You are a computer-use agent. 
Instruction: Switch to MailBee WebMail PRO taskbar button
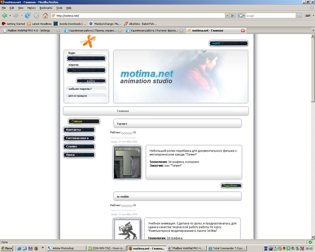(186, 248)
